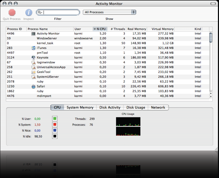Screen dimensions: 219x178
Task: Open the All Processes show dropdown
Action: point(109,12)
